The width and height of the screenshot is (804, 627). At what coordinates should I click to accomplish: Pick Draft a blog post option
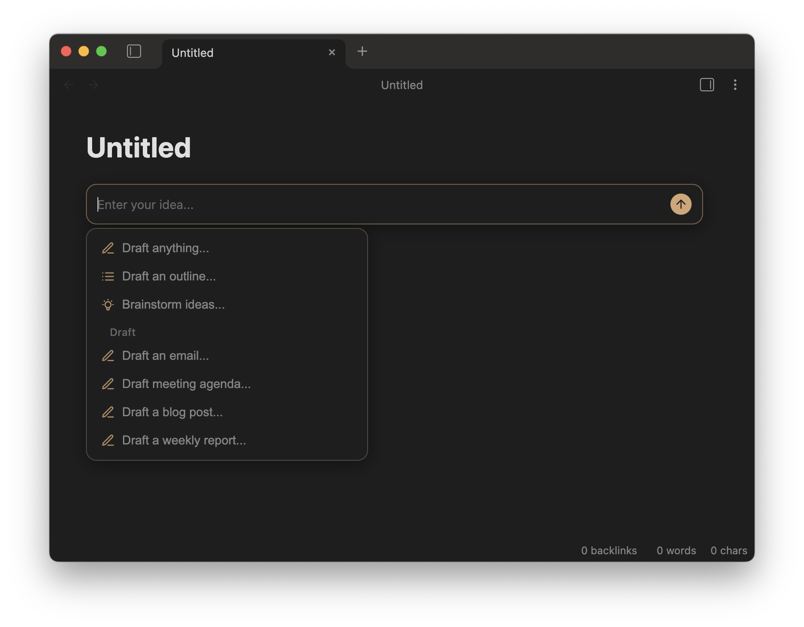172,412
